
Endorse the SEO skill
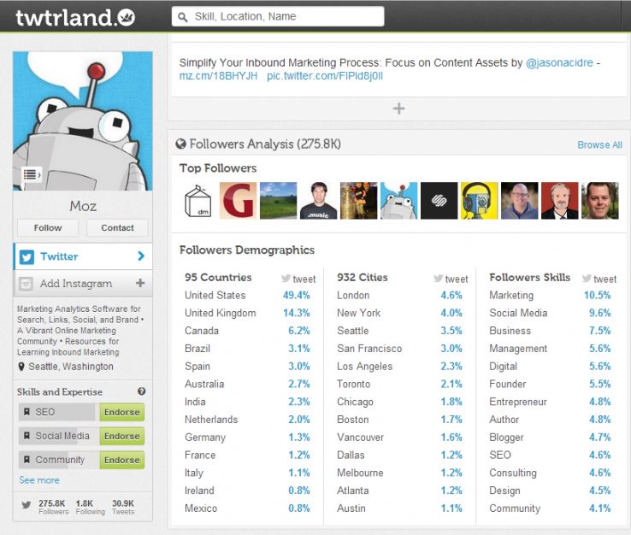click(121, 412)
